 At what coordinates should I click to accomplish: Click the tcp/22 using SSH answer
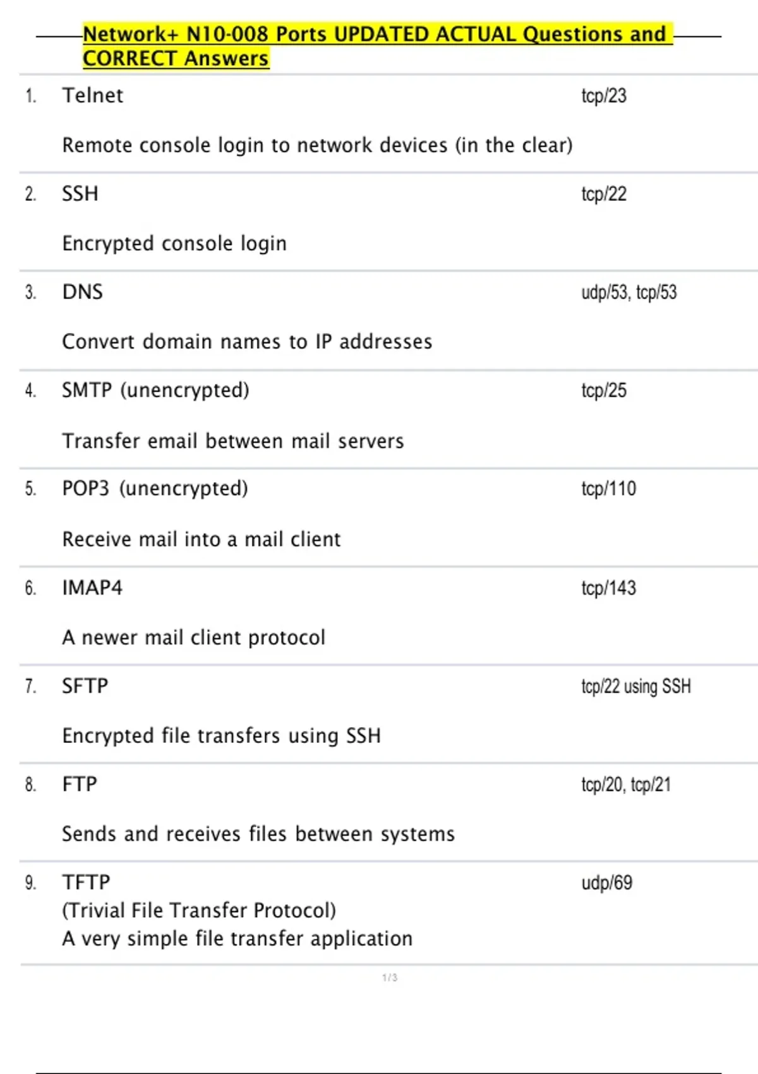pyautogui.click(x=636, y=686)
